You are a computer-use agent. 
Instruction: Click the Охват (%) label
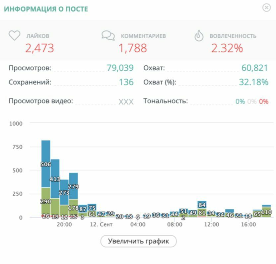pos(160,82)
